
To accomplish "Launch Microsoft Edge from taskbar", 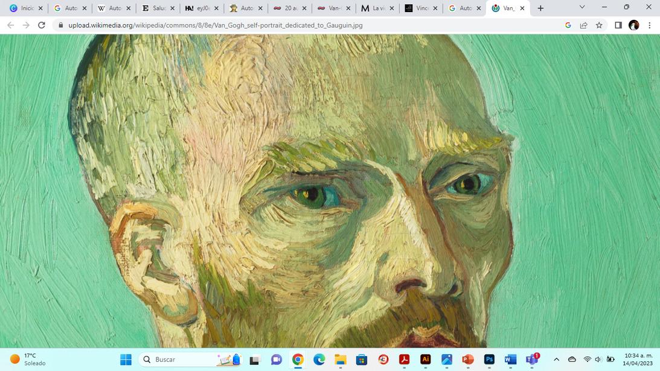I will pyautogui.click(x=319, y=360).
